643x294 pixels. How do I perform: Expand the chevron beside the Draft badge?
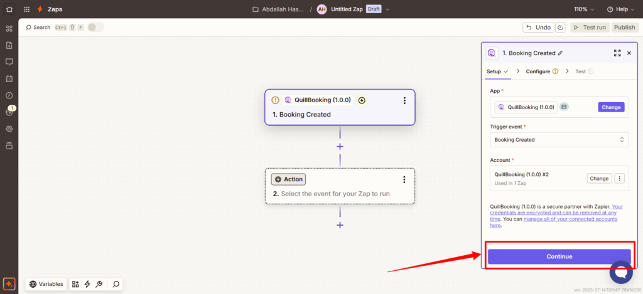[387, 9]
